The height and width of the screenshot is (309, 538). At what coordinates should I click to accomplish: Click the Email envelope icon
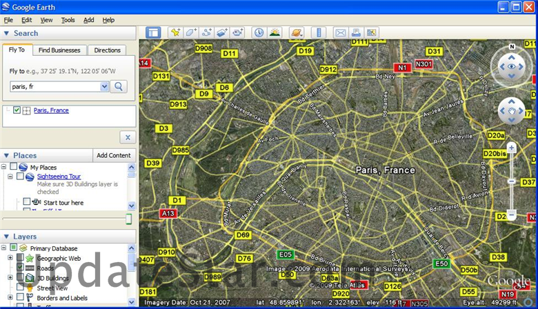[x=340, y=32]
